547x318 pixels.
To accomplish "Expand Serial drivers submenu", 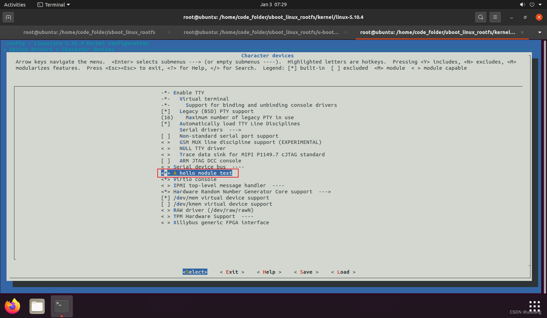I will [x=210, y=130].
